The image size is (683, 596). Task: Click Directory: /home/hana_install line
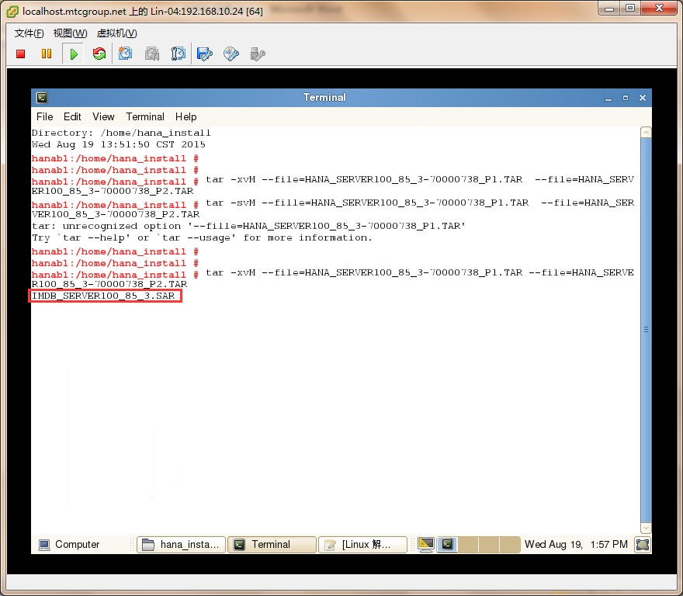121,133
